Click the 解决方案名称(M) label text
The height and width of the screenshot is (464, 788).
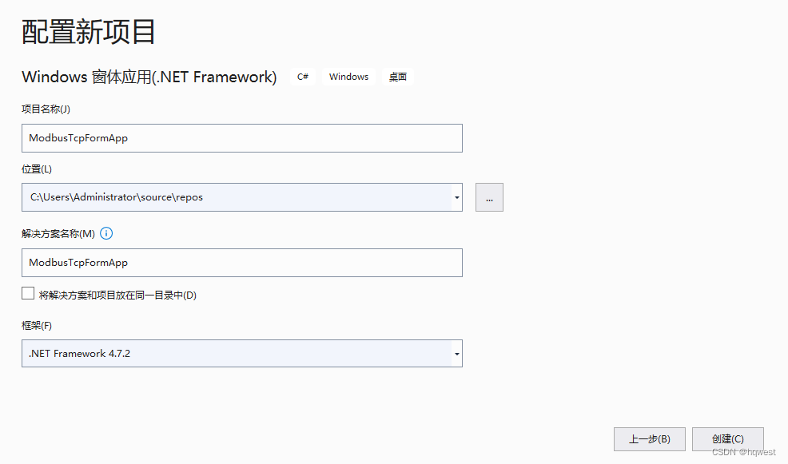point(58,233)
